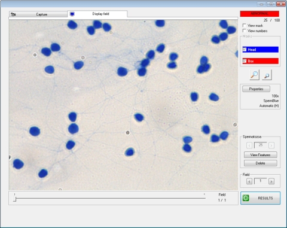
Task: Click the red ABNORMAL status label
Action: 259,14
